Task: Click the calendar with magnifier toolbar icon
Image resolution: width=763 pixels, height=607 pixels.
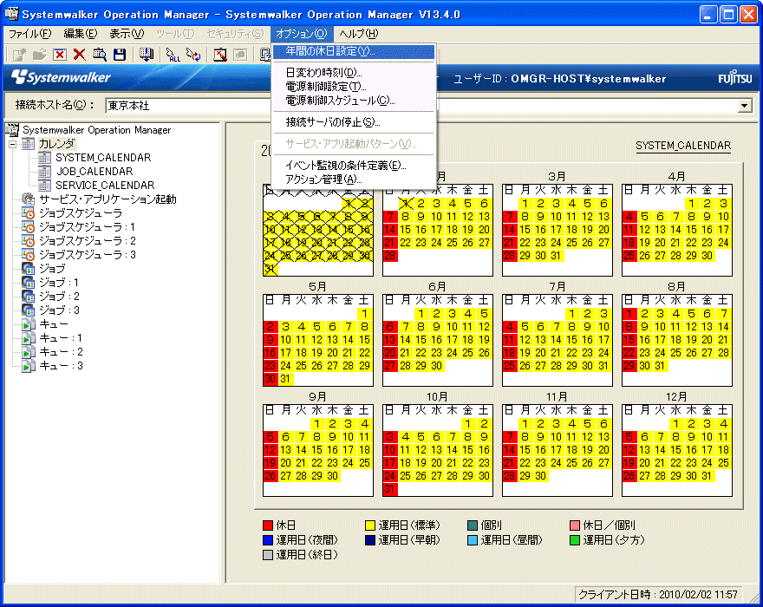Action: (99, 55)
